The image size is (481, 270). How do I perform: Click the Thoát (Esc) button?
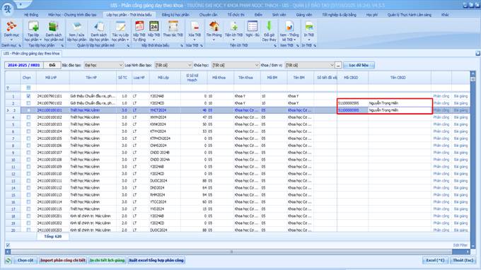pyautogui.click(x=463, y=260)
